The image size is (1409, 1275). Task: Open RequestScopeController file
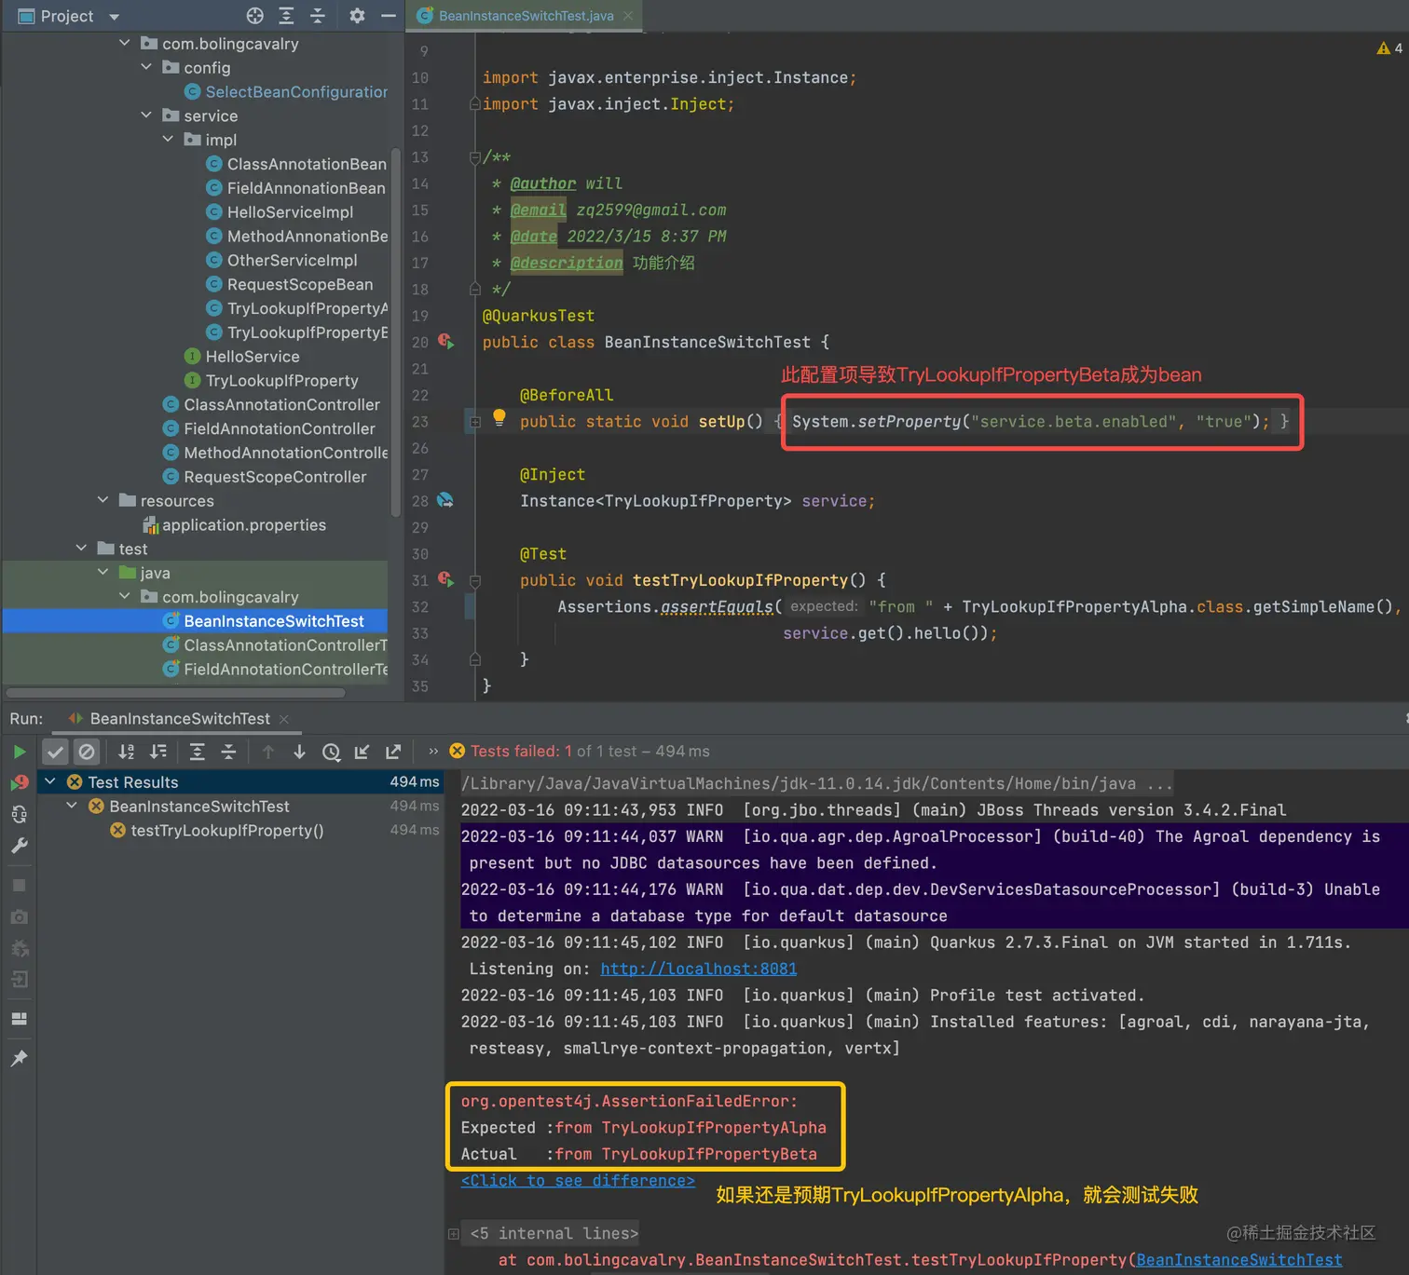coord(265,477)
